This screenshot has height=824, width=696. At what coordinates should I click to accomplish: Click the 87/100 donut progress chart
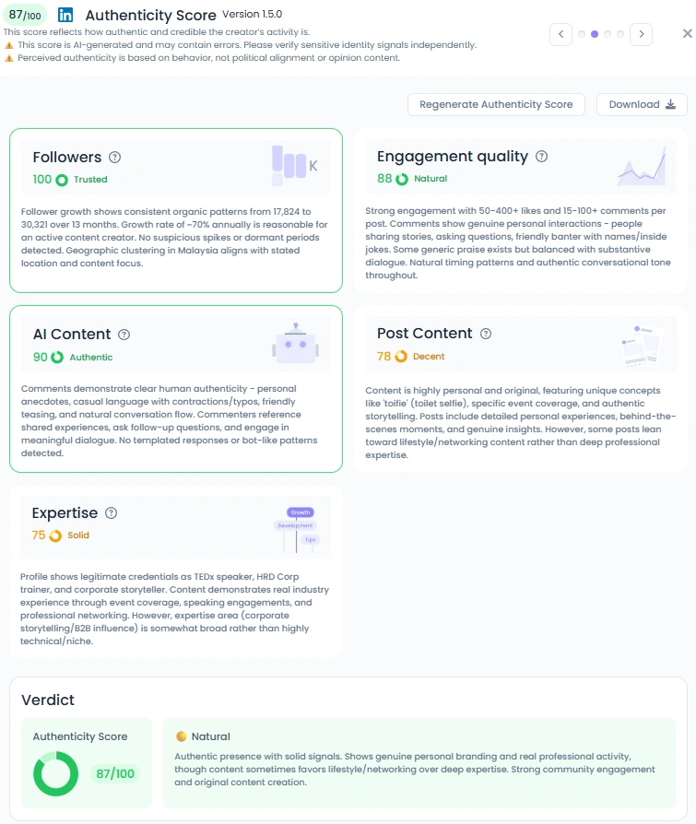pos(55,773)
